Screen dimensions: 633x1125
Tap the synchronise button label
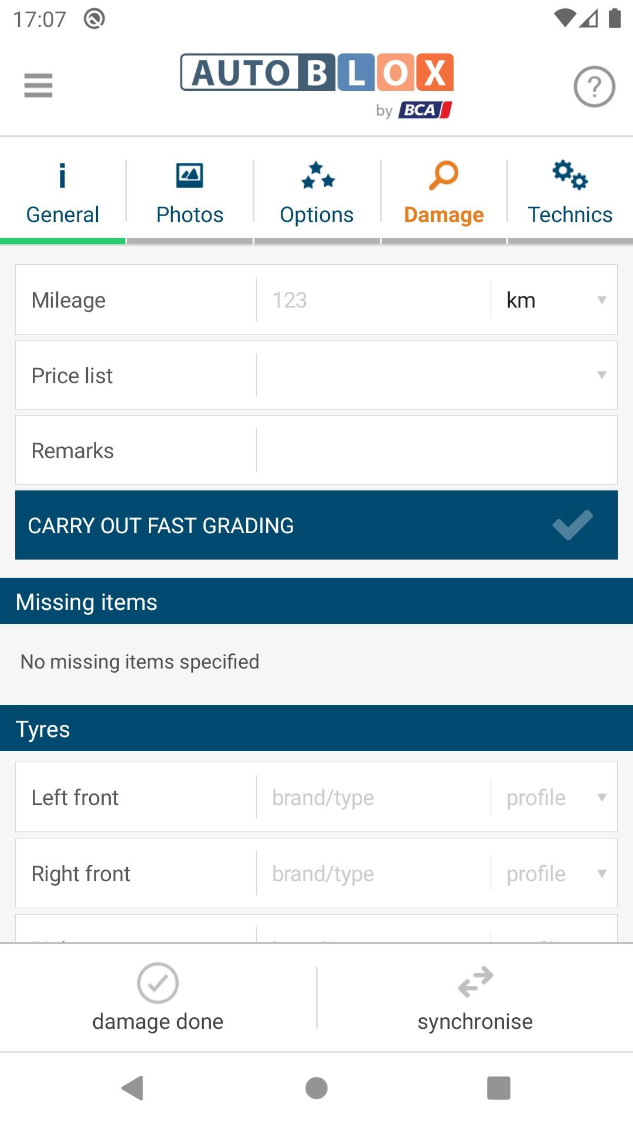click(x=475, y=1021)
